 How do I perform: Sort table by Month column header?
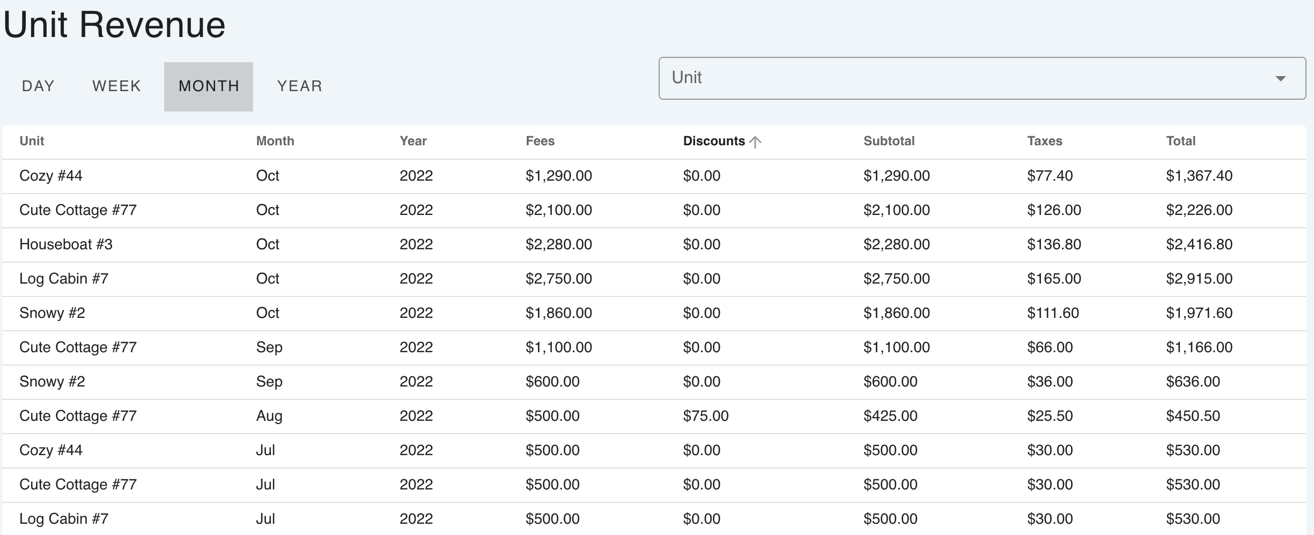pos(275,141)
